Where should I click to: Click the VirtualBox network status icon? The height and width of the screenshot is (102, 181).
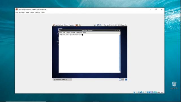coord(141,92)
